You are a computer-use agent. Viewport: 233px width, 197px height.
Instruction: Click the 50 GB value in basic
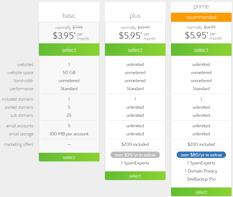[69, 72]
